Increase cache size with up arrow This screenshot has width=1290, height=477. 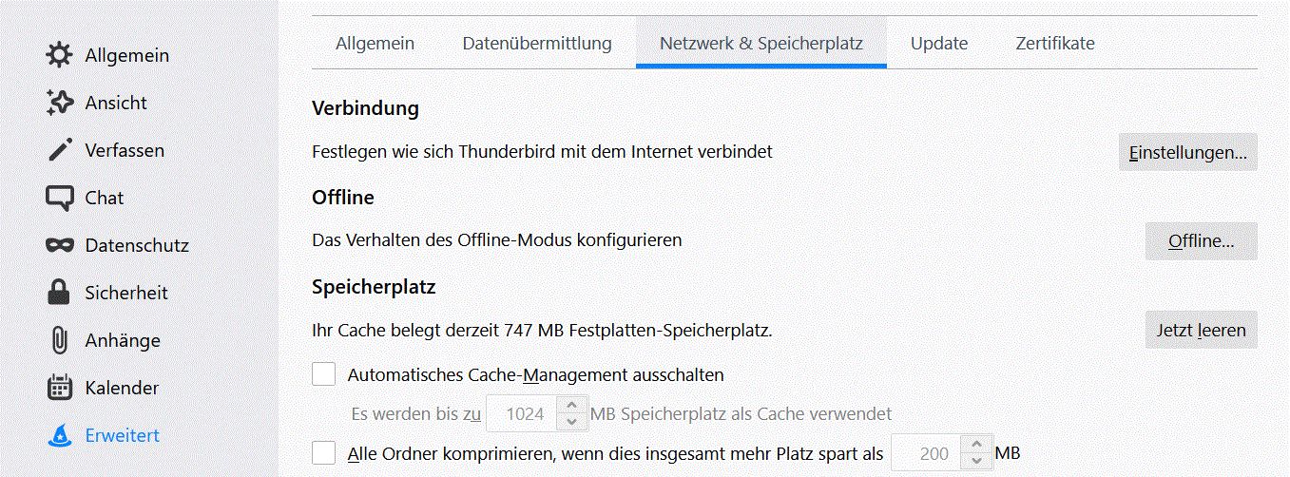pos(570,406)
